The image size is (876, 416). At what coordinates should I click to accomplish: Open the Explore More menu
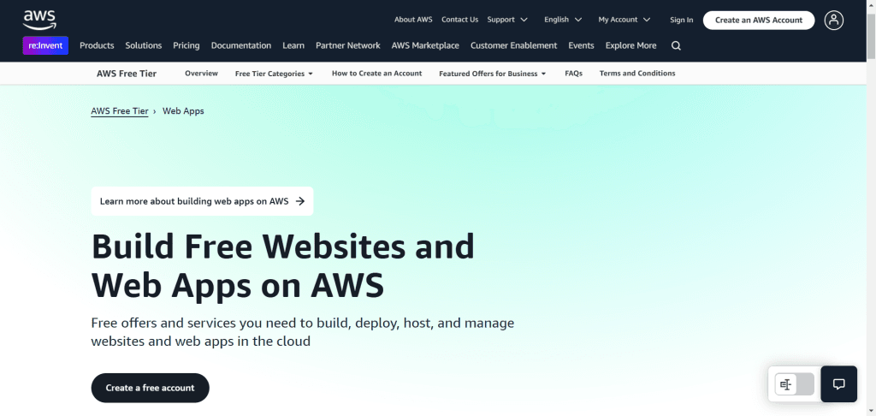pyautogui.click(x=630, y=46)
